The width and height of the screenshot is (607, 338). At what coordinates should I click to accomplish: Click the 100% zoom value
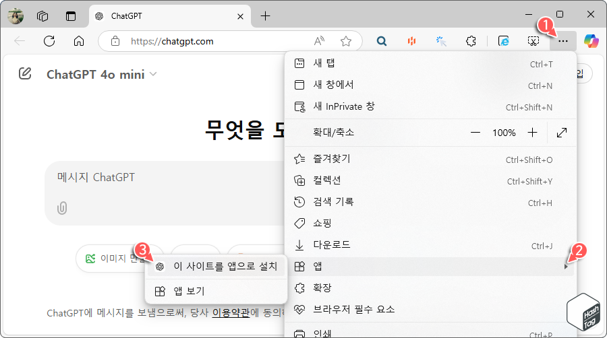pos(504,133)
